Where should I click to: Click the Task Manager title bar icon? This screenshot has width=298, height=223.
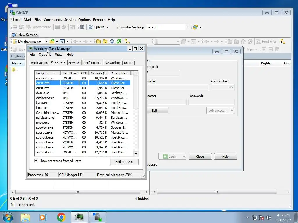point(31,48)
